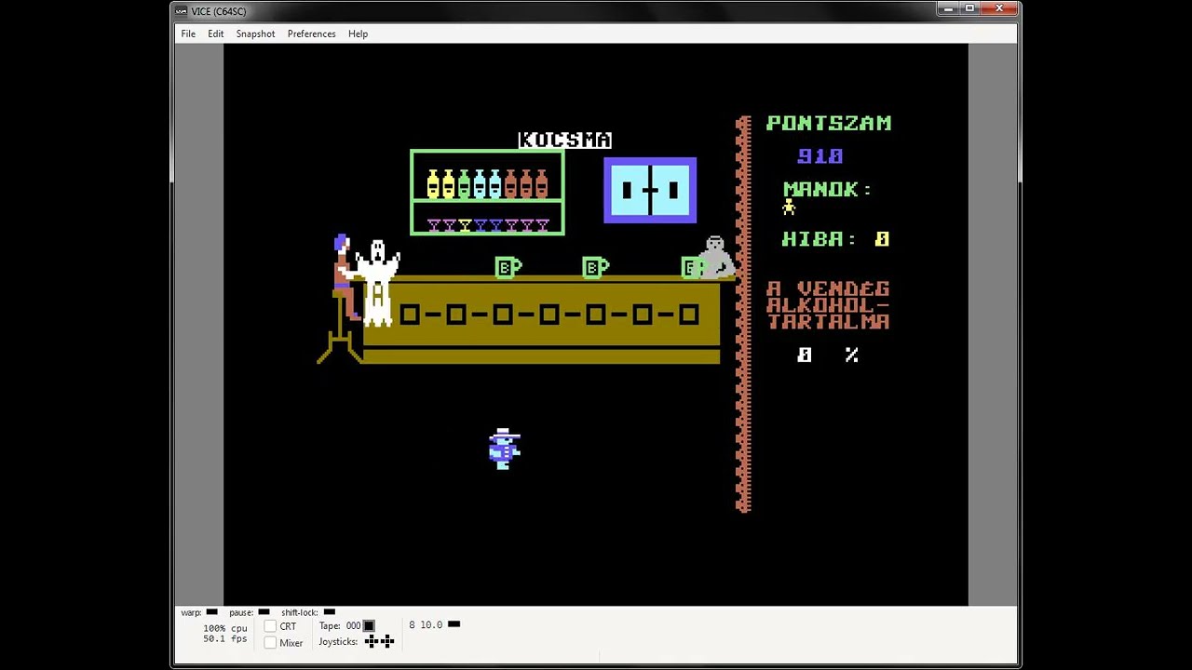The image size is (1192, 670).
Task: Click the blue-hat player character sprite
Action: [504, 449]
